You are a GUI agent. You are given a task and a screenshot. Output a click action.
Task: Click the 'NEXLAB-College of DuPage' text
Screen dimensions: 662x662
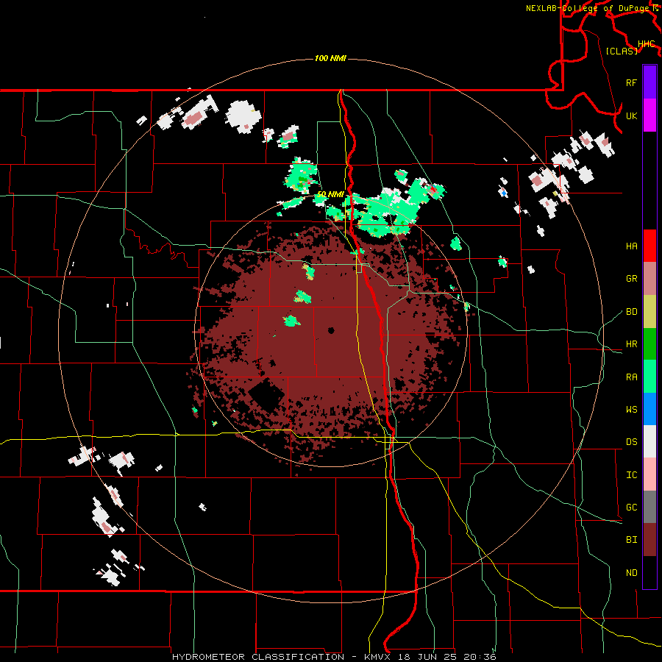[588, 8]
